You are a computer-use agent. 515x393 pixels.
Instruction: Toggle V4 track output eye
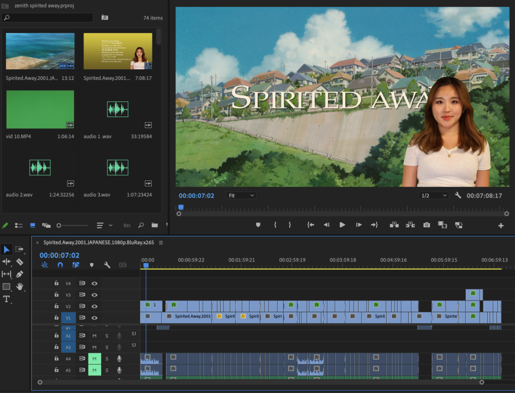click(x=95, y=284)
